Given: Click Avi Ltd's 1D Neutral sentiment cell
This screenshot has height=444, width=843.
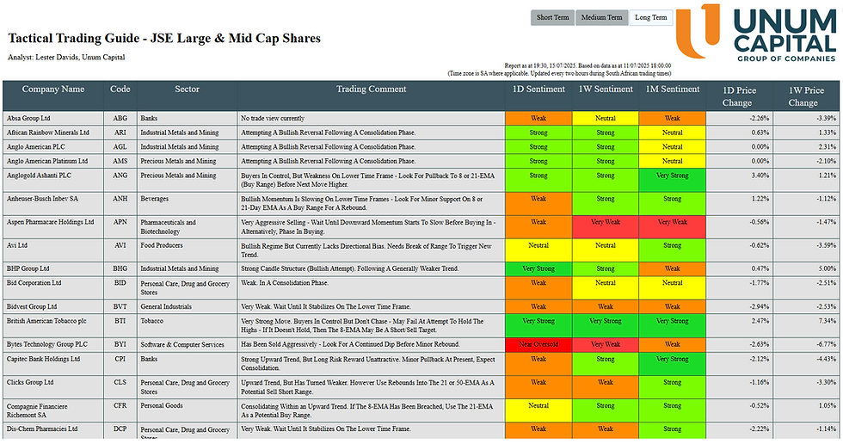Looking at the screenshot, I should pos(538,250).
